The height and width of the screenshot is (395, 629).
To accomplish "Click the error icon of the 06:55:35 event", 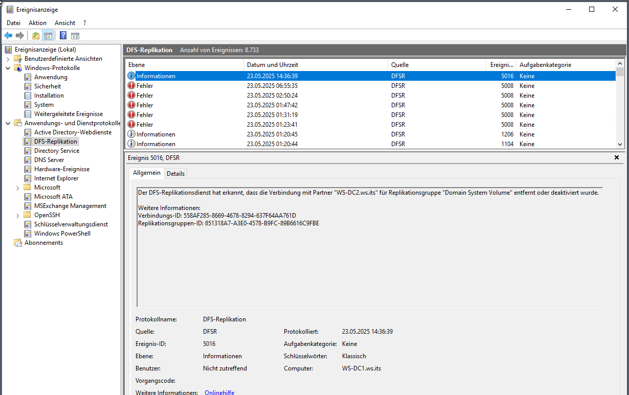I will click(131, 86).
